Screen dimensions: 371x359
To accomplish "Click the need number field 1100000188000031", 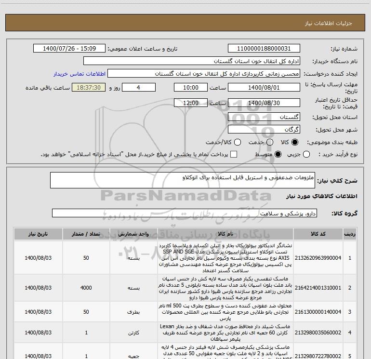I will coord(264,49).
